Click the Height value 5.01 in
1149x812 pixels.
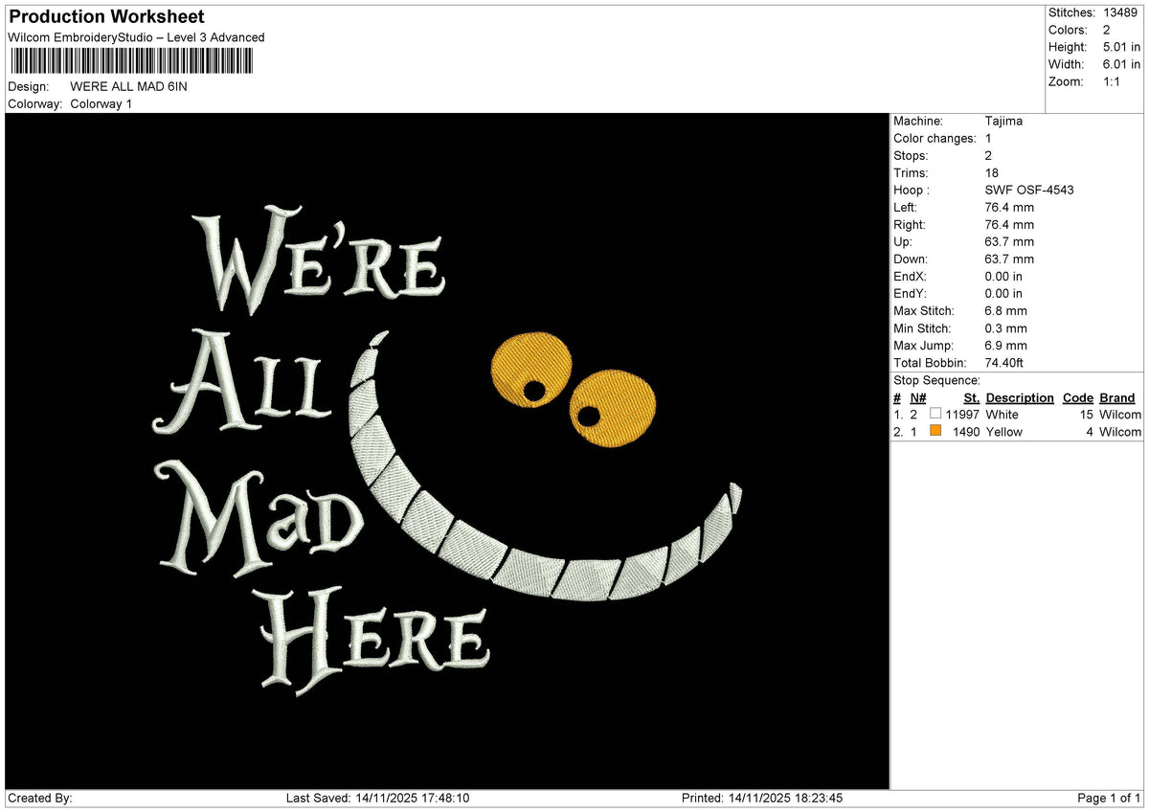(x=1121, y=47)
